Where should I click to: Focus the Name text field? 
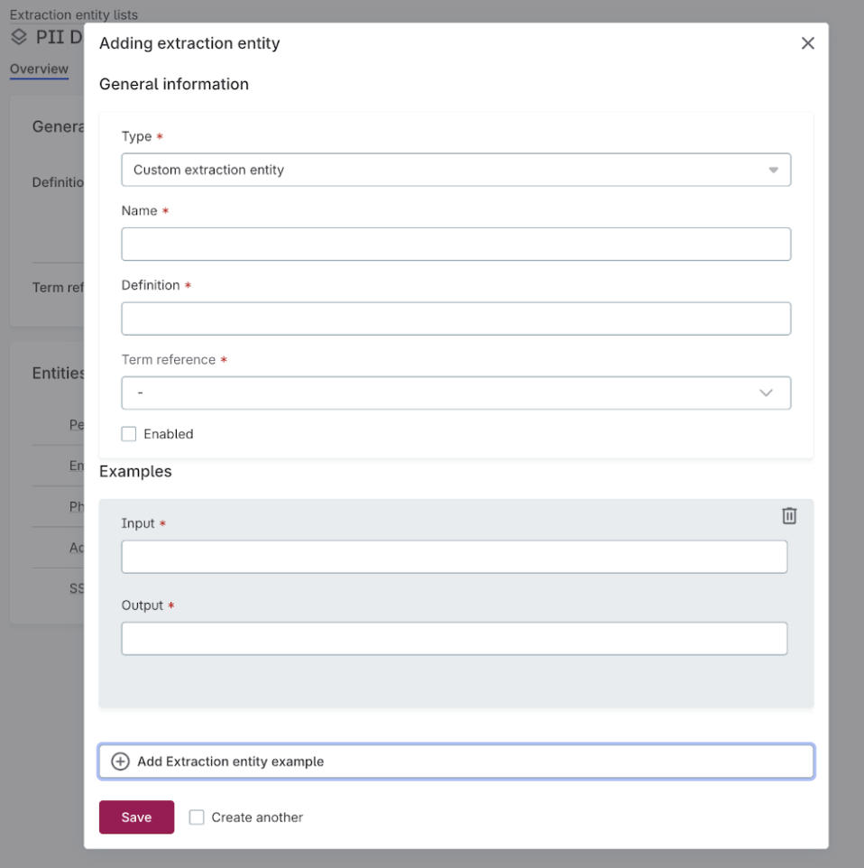pos(455,245)
